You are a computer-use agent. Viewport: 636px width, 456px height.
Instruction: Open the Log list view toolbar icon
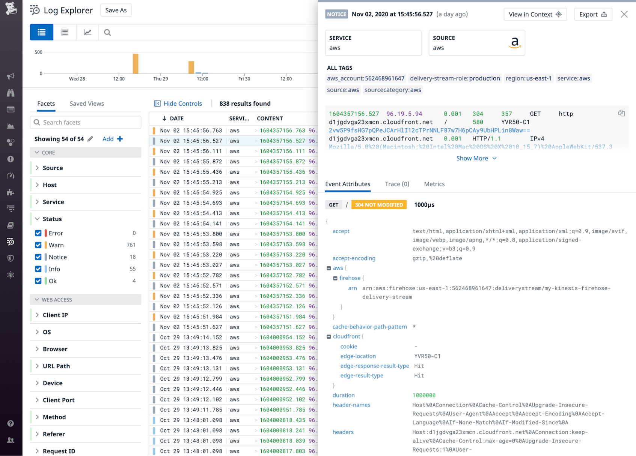click(41, 32)
